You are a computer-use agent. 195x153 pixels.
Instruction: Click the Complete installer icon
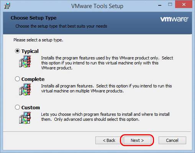click(25, 89)
